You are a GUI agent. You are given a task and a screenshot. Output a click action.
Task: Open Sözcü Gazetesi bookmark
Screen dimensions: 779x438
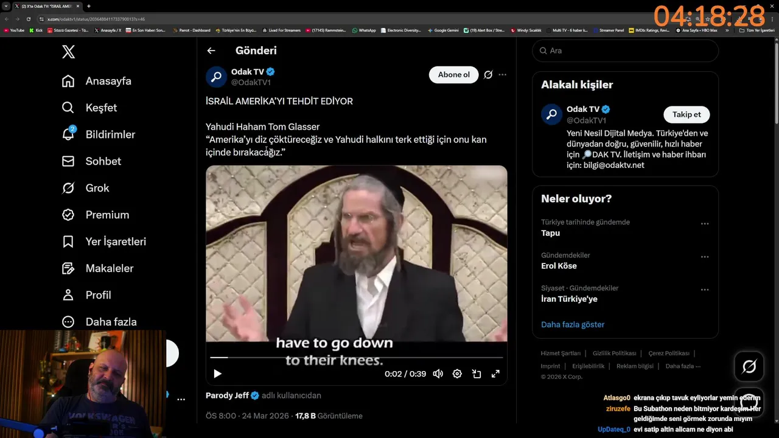[x=68, y=30]
